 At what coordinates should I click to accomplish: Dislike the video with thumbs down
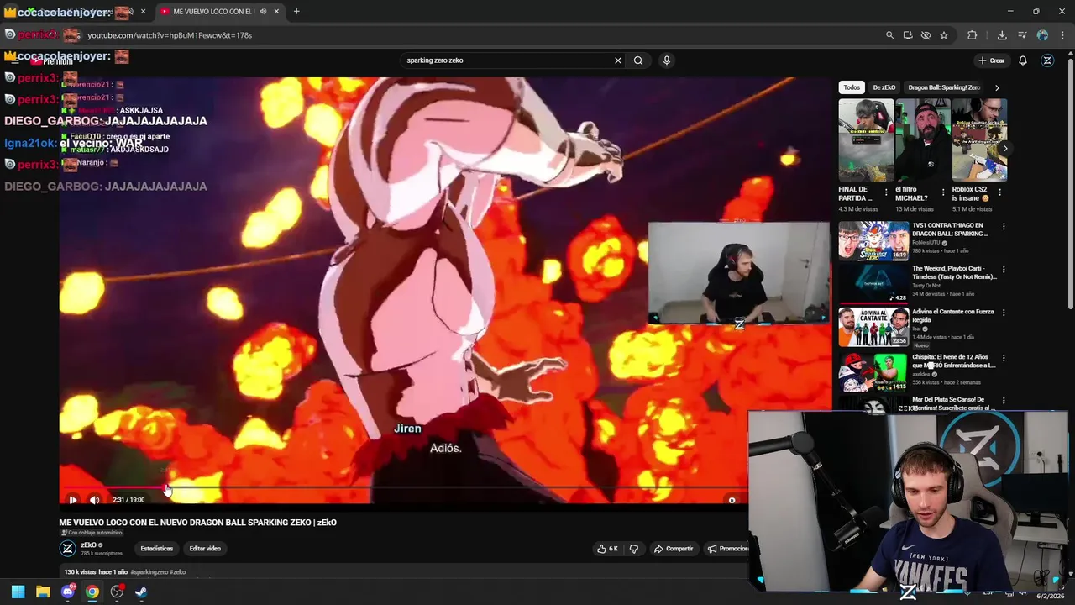click(x=634, y=549)
